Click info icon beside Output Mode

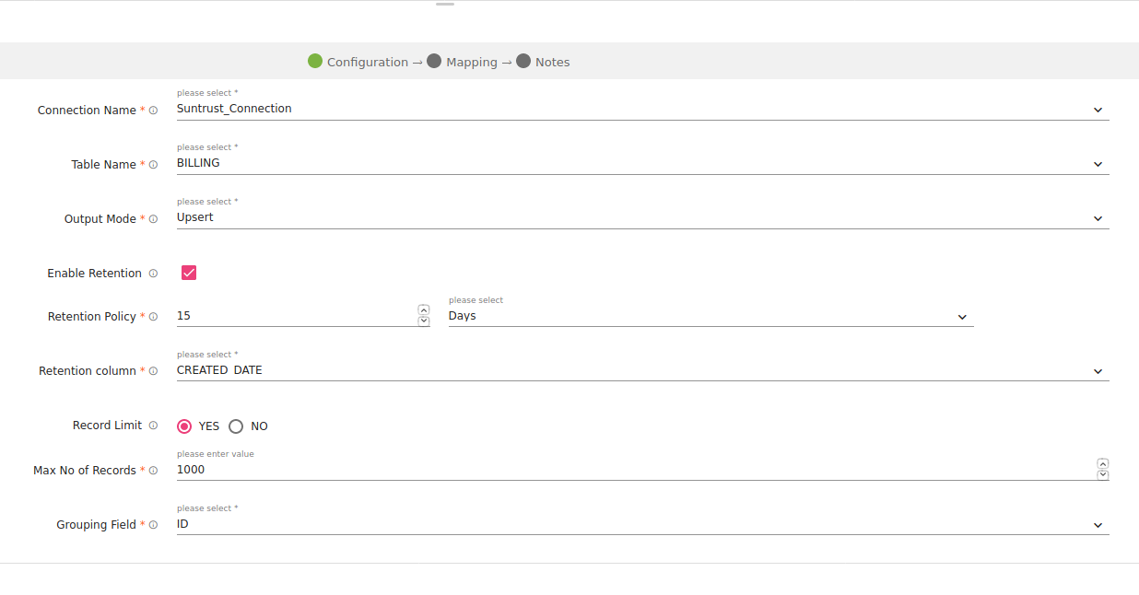coord(153,219)
